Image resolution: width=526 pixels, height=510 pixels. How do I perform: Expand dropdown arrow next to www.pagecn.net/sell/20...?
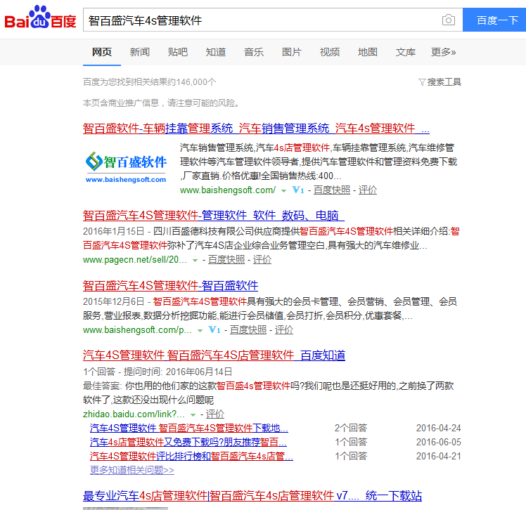(x=195, y=261)
